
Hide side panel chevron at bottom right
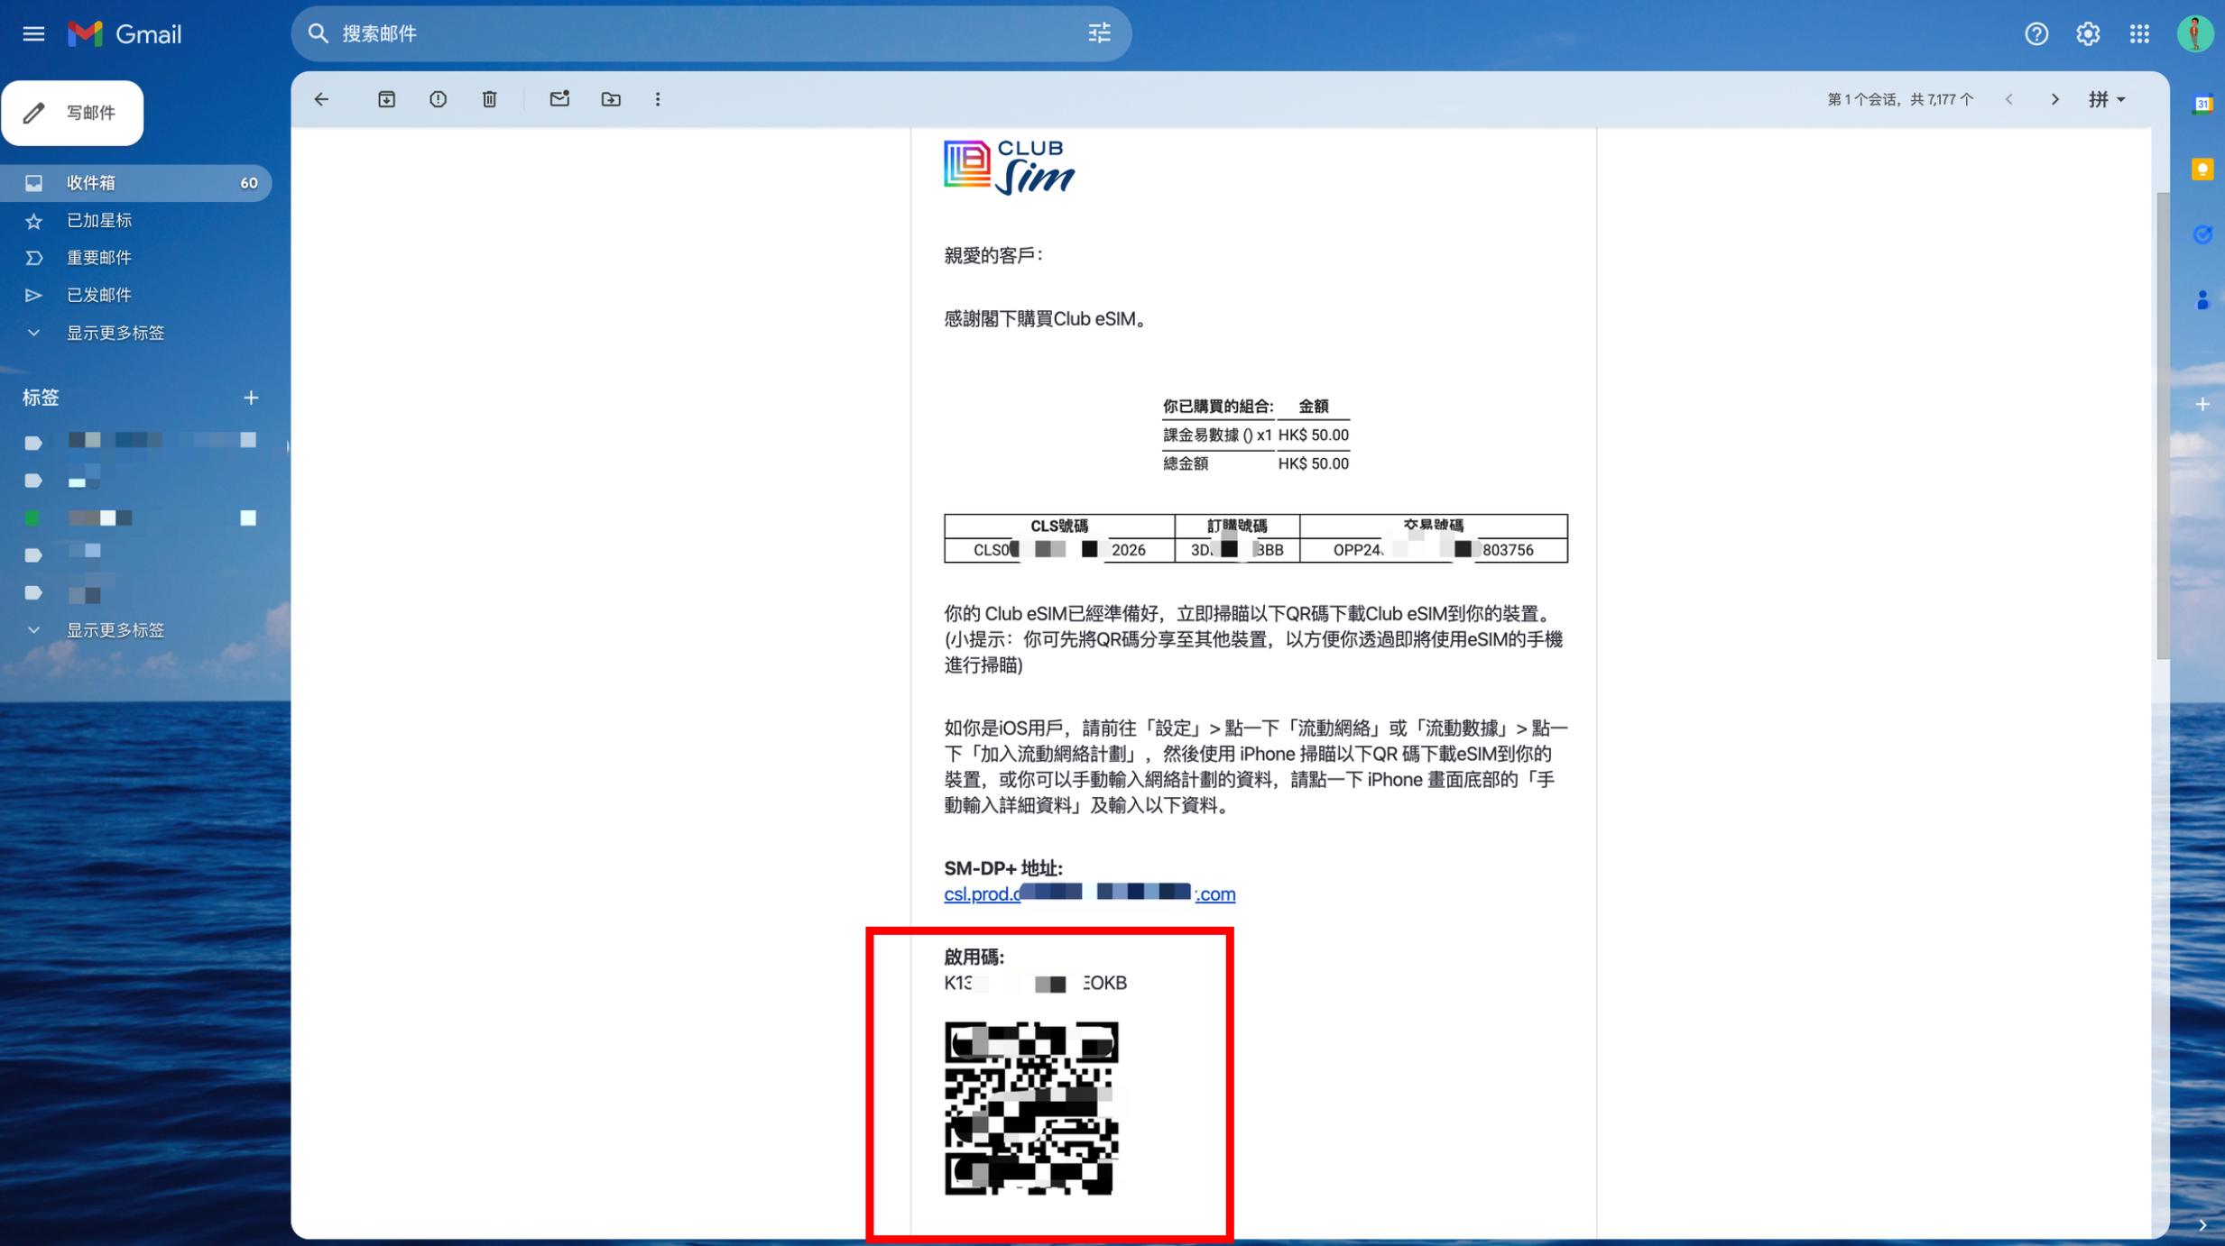[2202, 1224]
